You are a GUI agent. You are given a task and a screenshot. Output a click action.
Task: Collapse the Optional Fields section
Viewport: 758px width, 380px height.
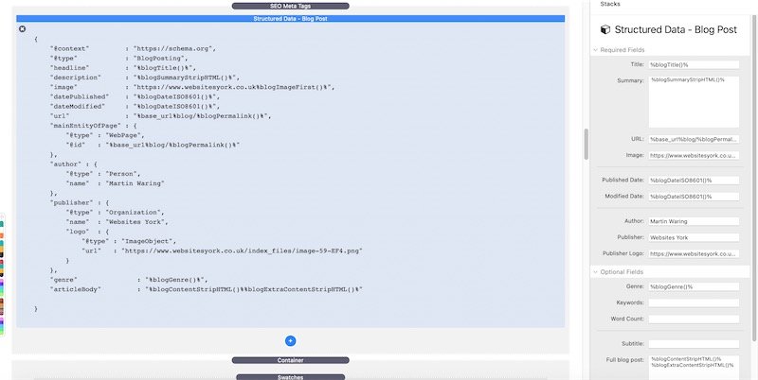coord(596,272)
